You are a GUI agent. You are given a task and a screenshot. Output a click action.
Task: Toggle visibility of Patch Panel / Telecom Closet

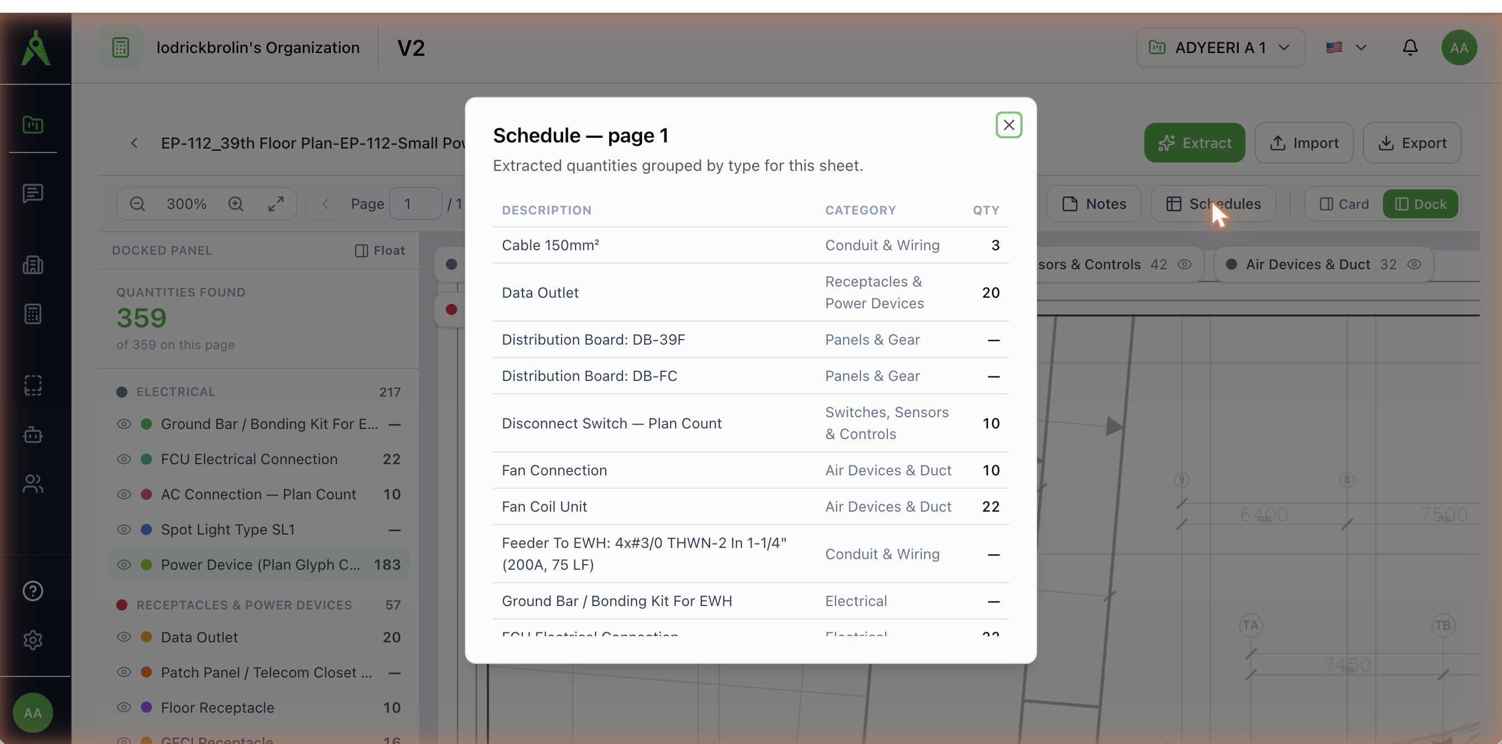click(x=123, y=672)
